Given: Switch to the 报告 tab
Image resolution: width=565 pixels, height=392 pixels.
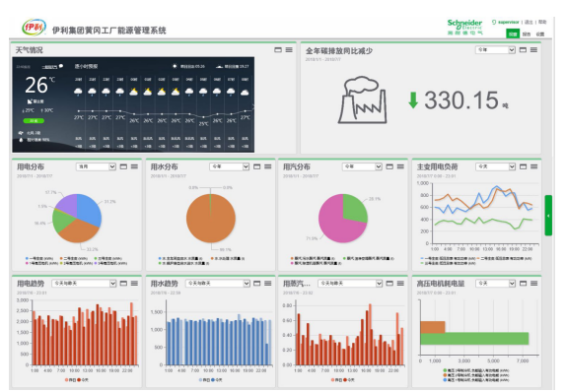Looking at the screenshot, I should (x=527, y=34).
